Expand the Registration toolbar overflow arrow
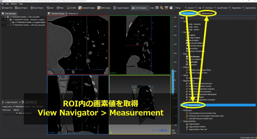Viewport: 257px width, 139px height. 243,8
